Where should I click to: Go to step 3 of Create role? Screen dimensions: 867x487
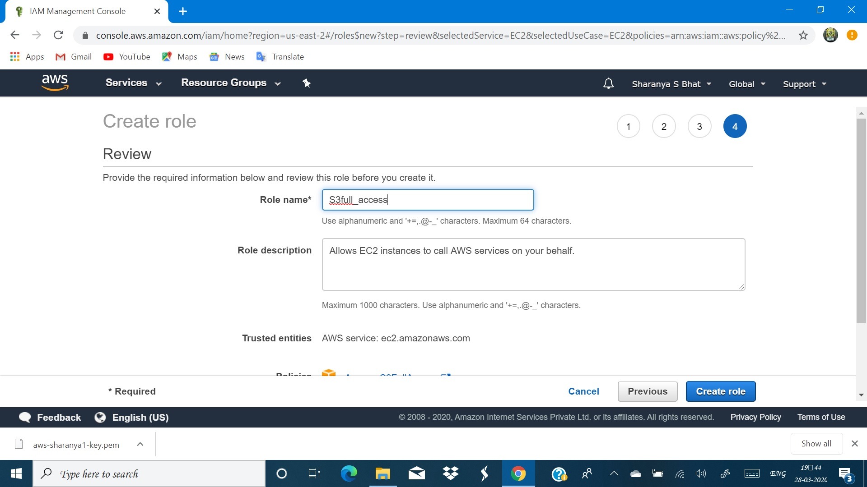click(x=699, y=126)
